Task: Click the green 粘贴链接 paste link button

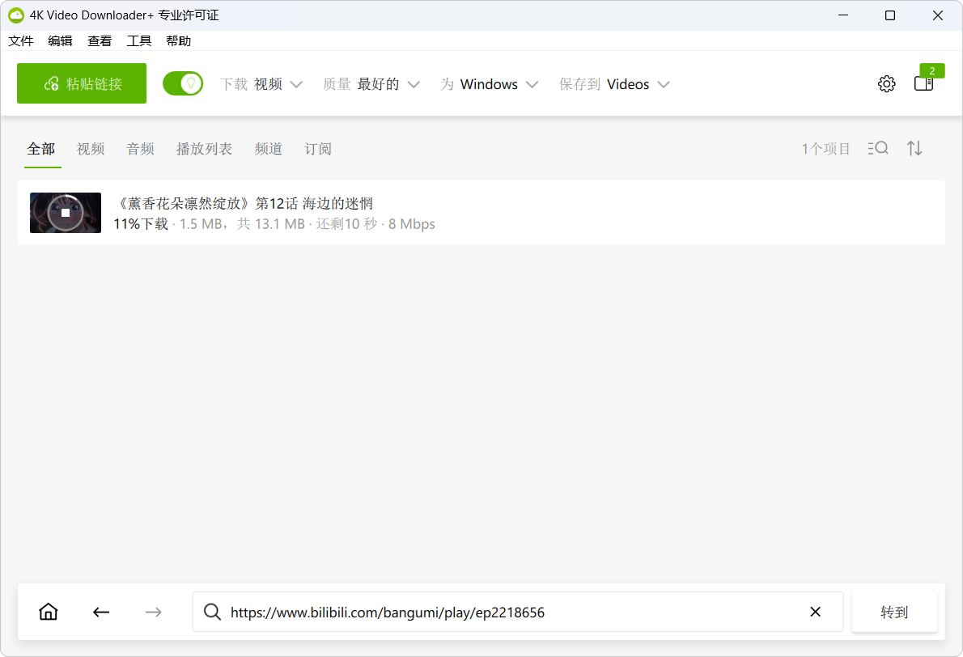Action: point(82,83)
